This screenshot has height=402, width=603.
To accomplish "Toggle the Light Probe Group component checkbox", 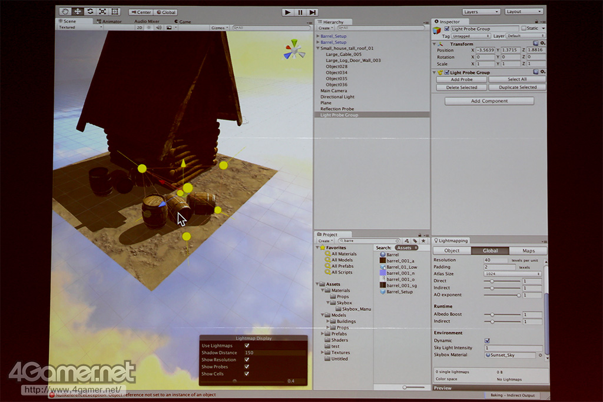I will click(447, 72).
